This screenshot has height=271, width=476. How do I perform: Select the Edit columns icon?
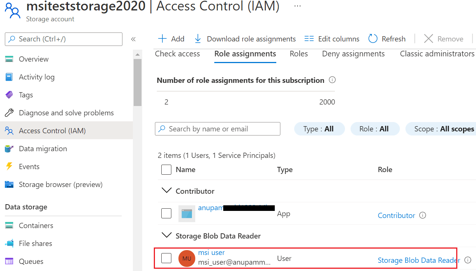(309, 38)
